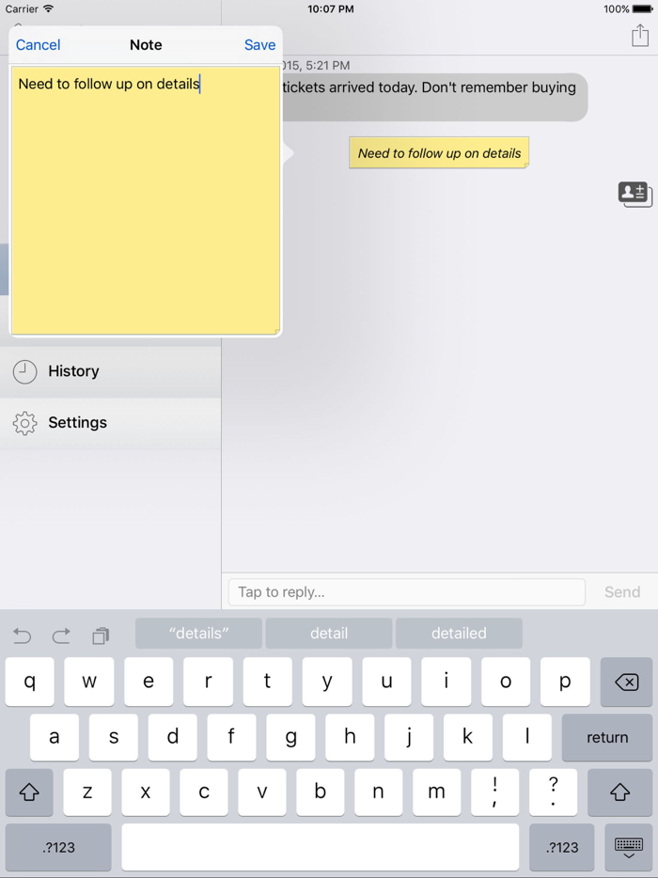Tap the y key
The height and width of the screenshot is (878, 658).
point(327,682)
